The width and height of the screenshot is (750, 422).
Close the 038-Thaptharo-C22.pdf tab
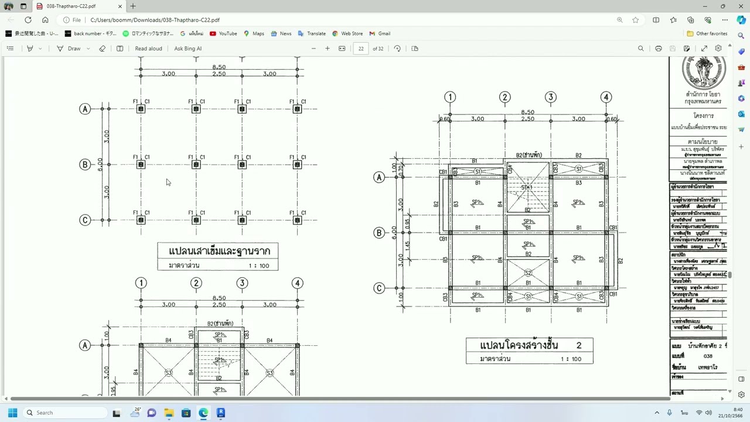[x=120, y=6]
